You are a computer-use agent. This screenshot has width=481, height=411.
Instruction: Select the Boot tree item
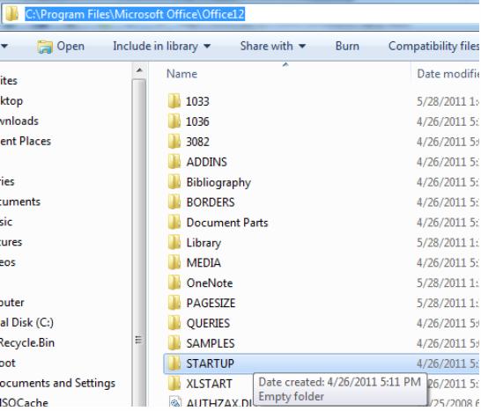8,363
